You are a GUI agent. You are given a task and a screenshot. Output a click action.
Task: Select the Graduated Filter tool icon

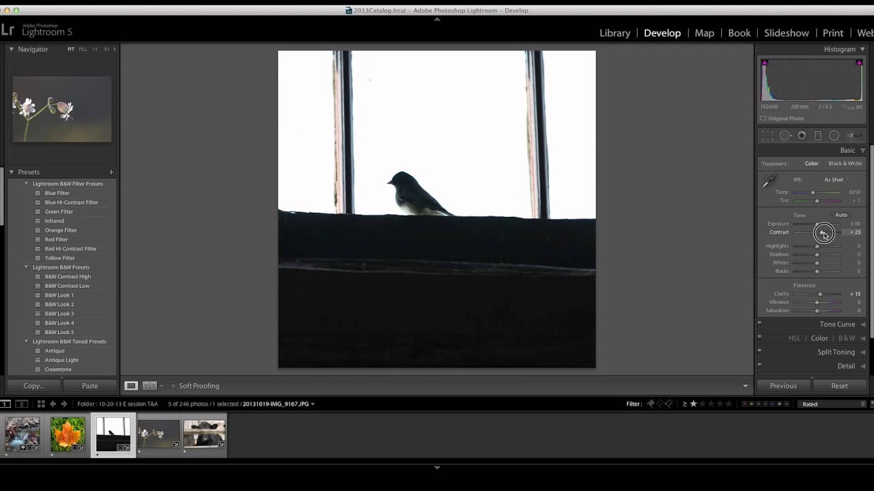pos(818,136)
